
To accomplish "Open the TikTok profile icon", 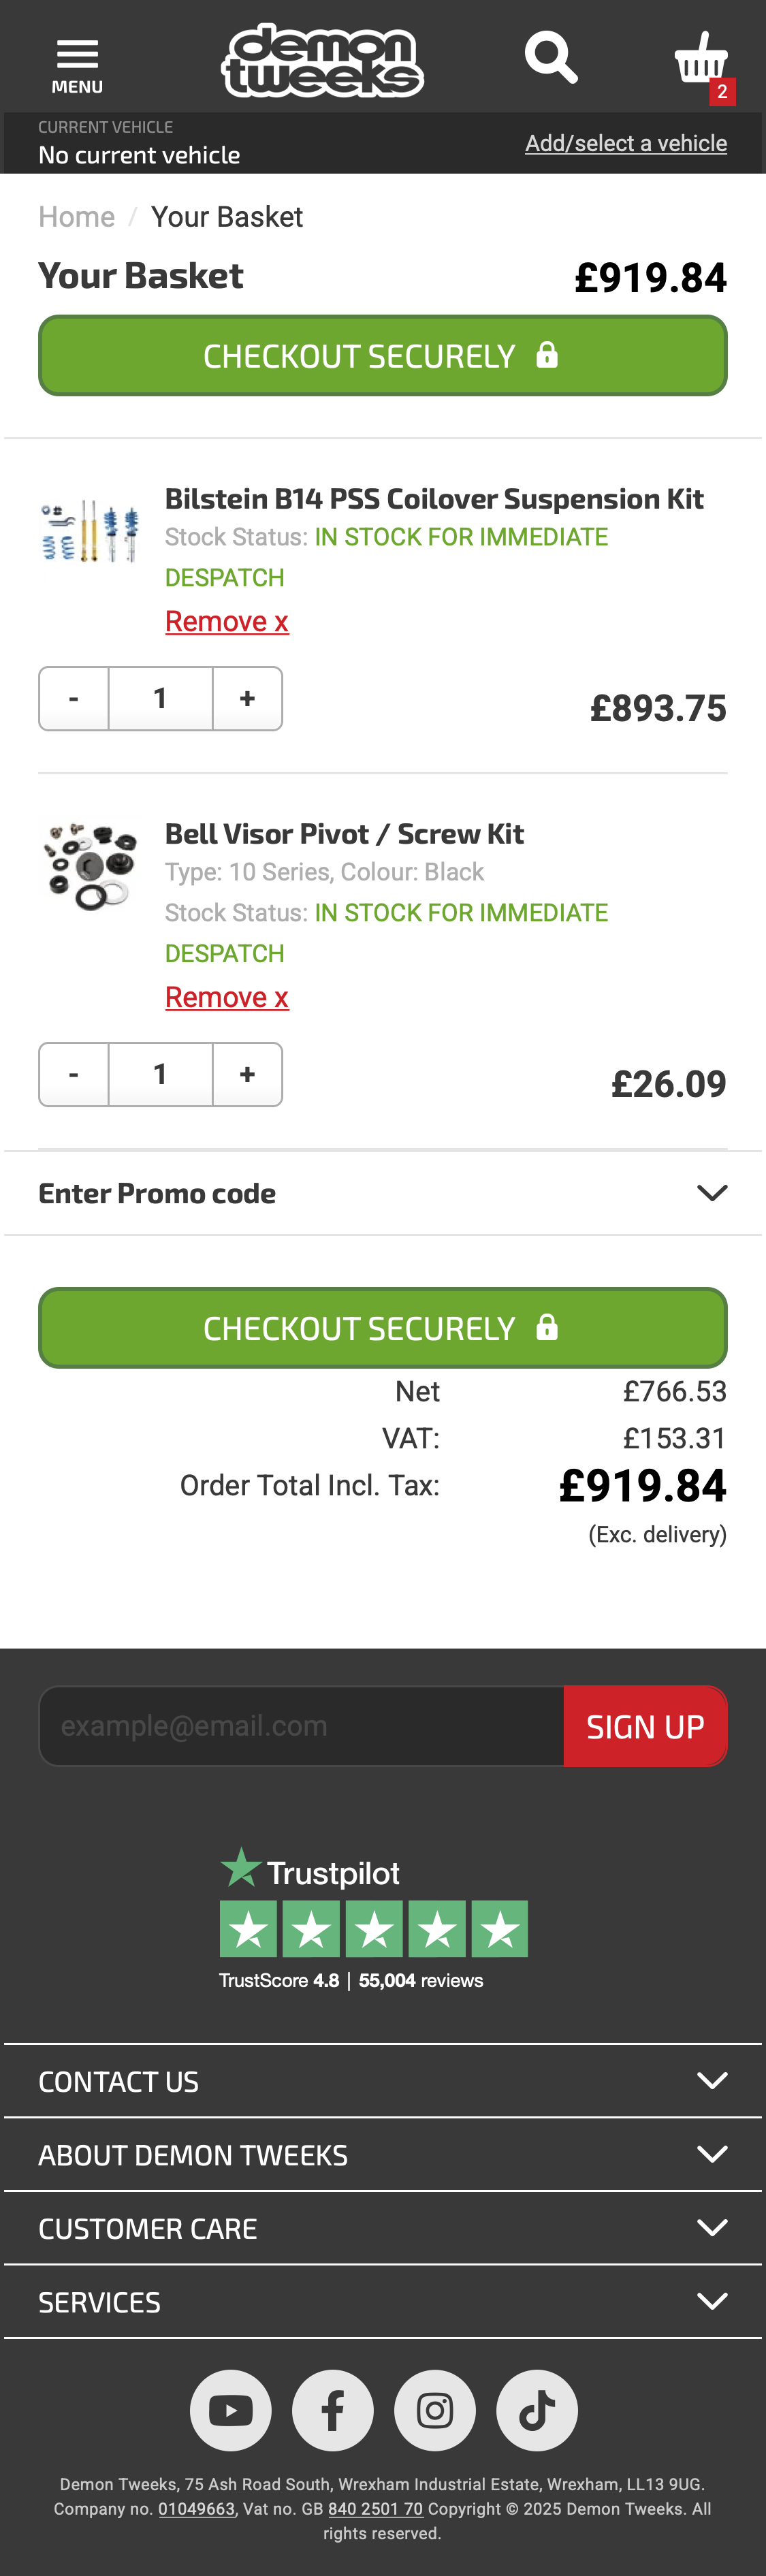I will pos(537,2410).
